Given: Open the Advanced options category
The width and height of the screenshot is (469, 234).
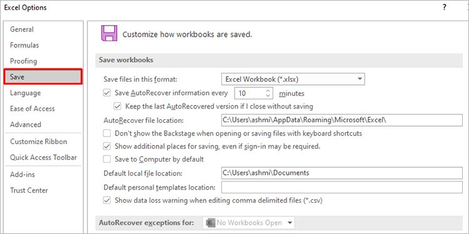Looking at the screenshot, I should [x=26, y=124].
